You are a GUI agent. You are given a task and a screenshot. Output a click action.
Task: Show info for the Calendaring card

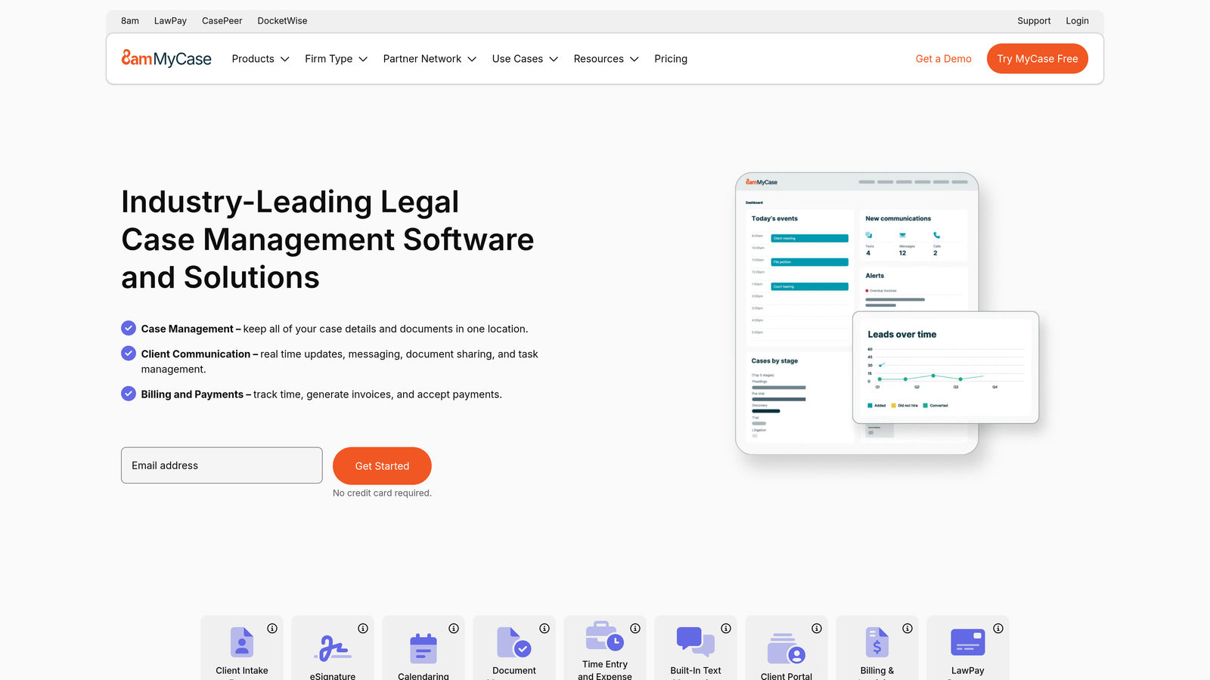pyautogui.click(x=454, y=629)
